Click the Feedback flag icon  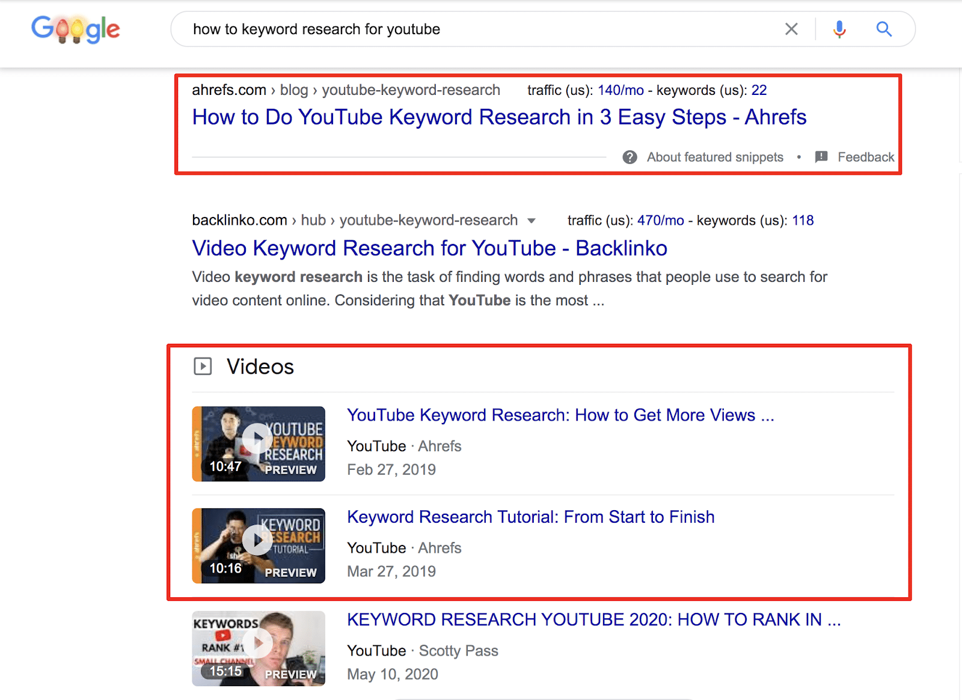point(821,157)
